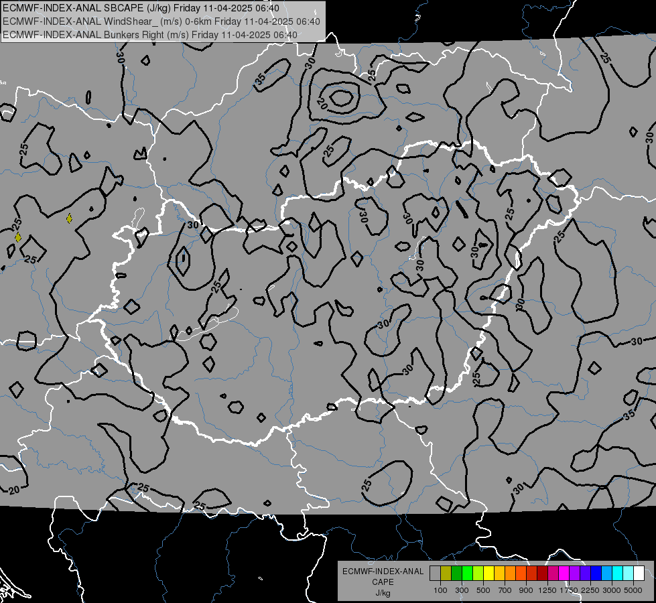Click the Bunkers Right (m/s) title line
The height and width of the screenshot is (603, 656).
click(x=150, y=35)
